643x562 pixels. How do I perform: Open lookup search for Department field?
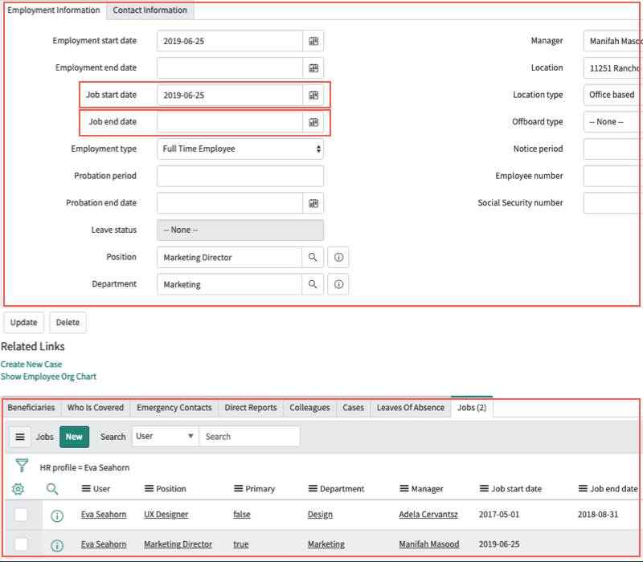point(313,284)
